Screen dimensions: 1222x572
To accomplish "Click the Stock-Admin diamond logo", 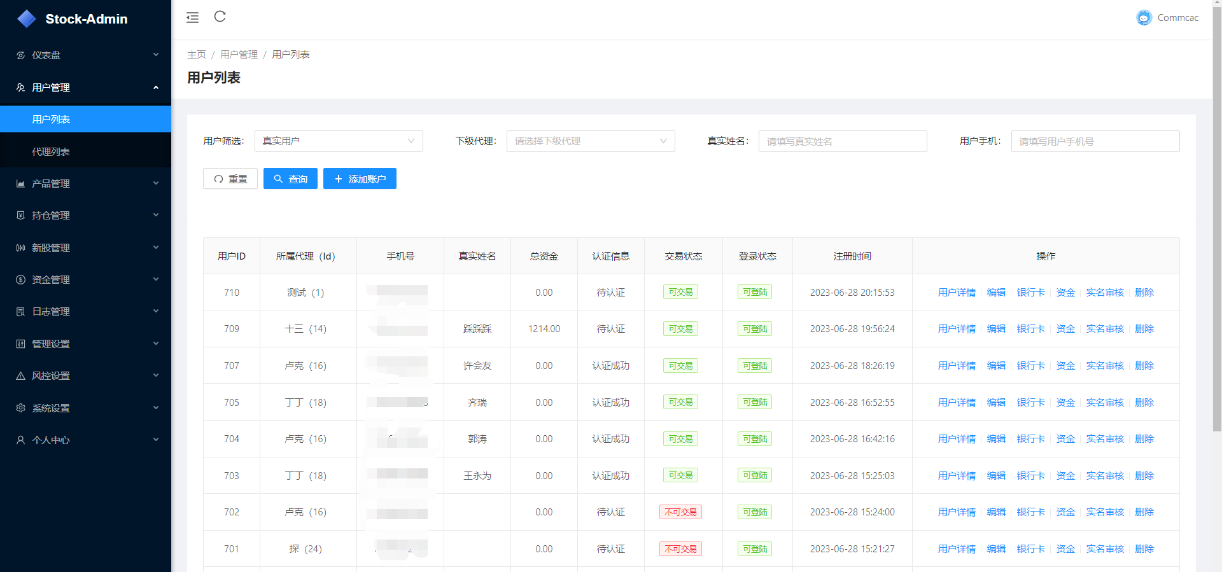I will tap(27, 19).
